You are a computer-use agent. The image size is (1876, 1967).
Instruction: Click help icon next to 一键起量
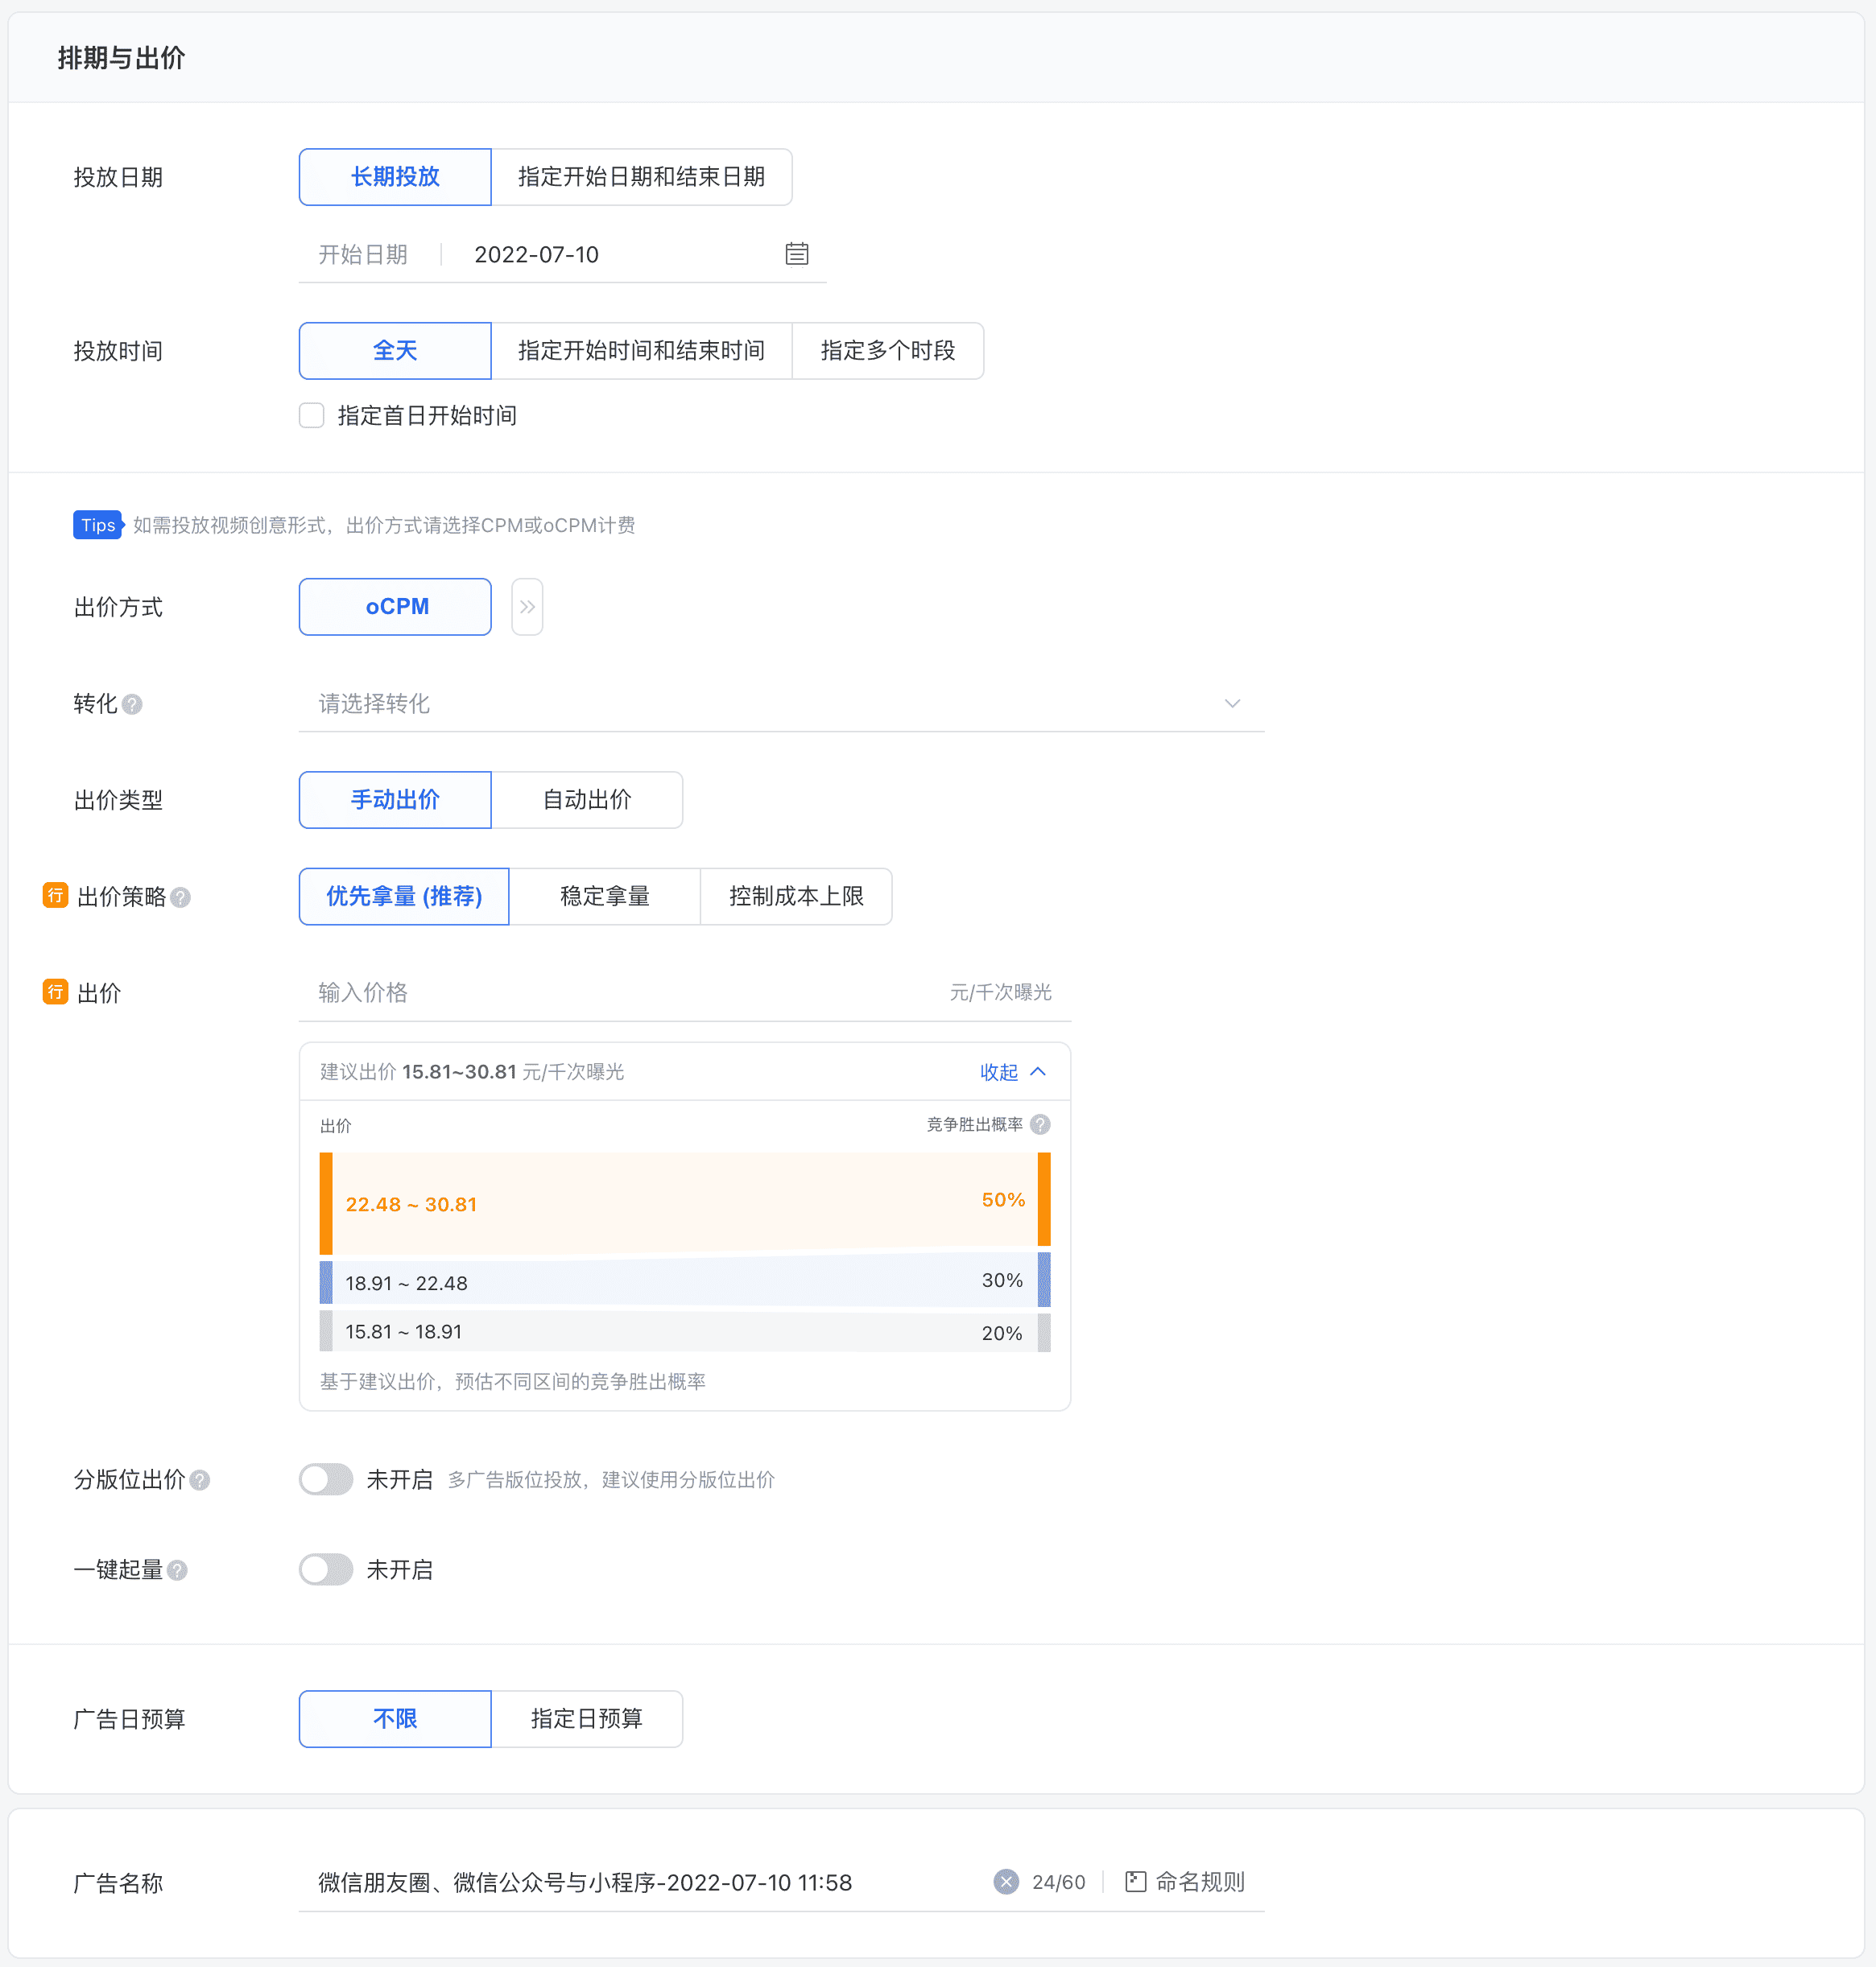pyautogui.click(x=177, y=1570)
